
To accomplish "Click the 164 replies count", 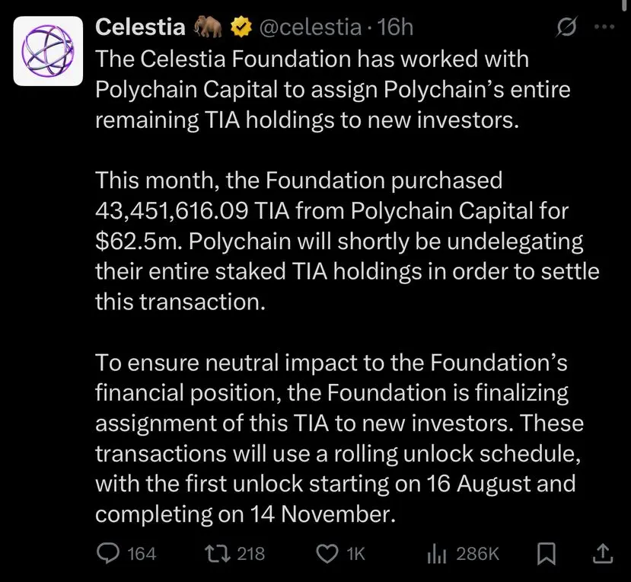I will coord(142,553).
